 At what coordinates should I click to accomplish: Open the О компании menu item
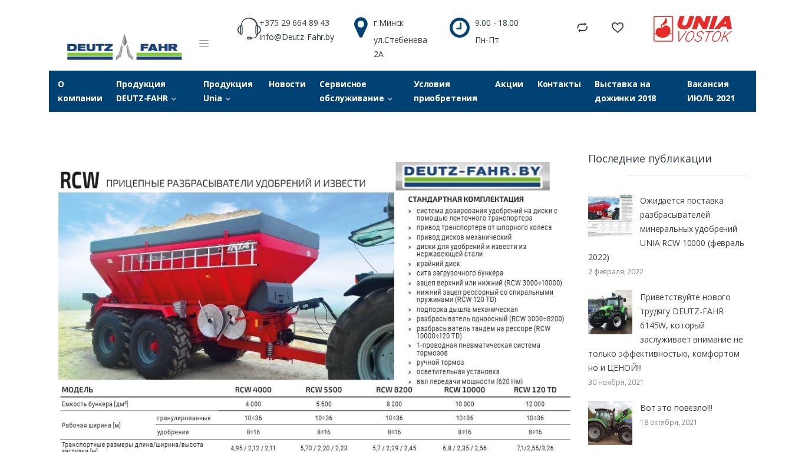pos(80,91)
